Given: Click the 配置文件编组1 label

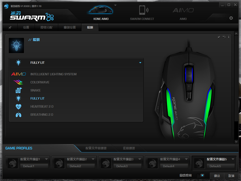Looking at the screenshot, I should (30, 159).
